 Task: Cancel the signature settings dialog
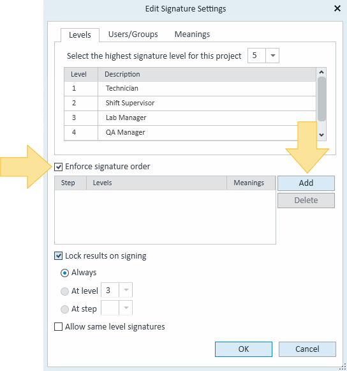(x=307, y=349)
